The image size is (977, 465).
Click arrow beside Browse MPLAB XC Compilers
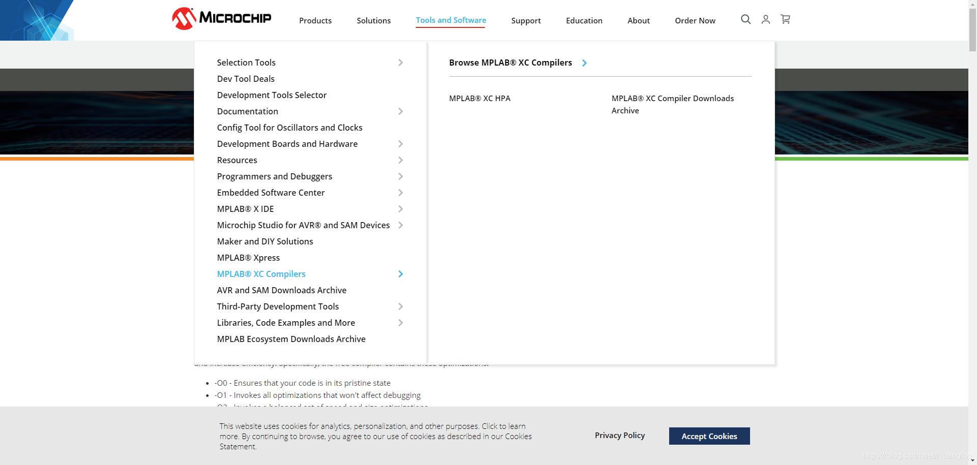click(x=584, y=63)
